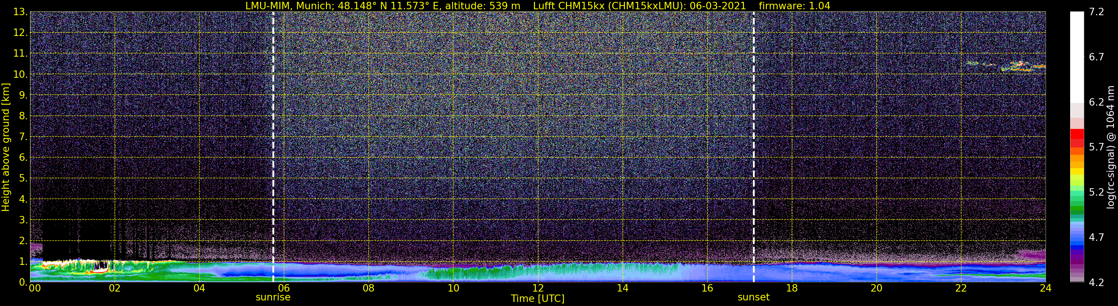Click the white dashed sunset marker line
Image resolution: width=1118 pixels, height=306 pixels.
click(x=753, y=147)
